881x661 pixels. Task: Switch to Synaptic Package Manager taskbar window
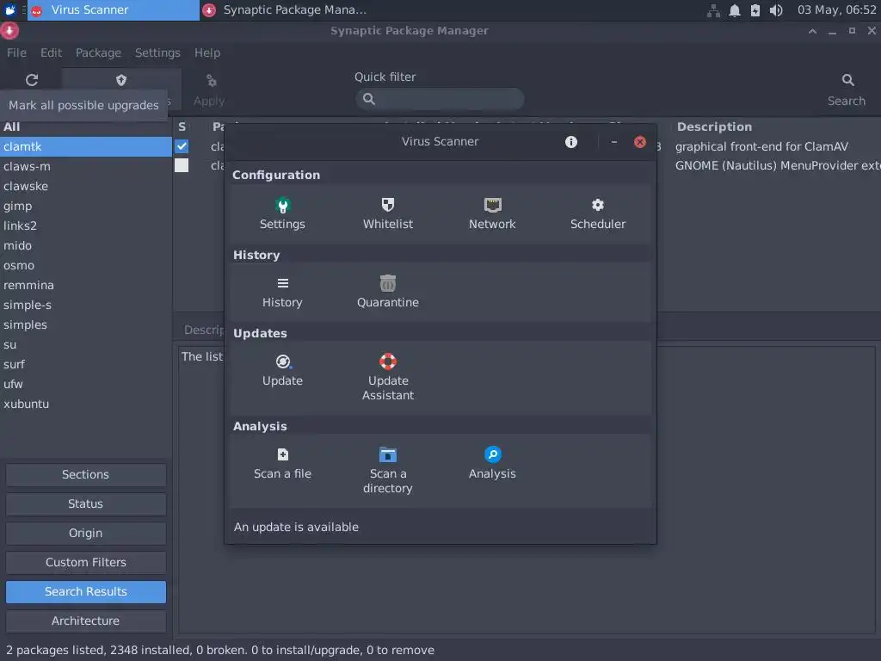click(285, 10)
